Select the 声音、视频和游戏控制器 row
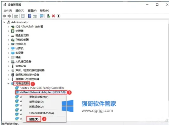Image resolution: width=169 pixels, height=125 pixels. [x=30, y=70]
